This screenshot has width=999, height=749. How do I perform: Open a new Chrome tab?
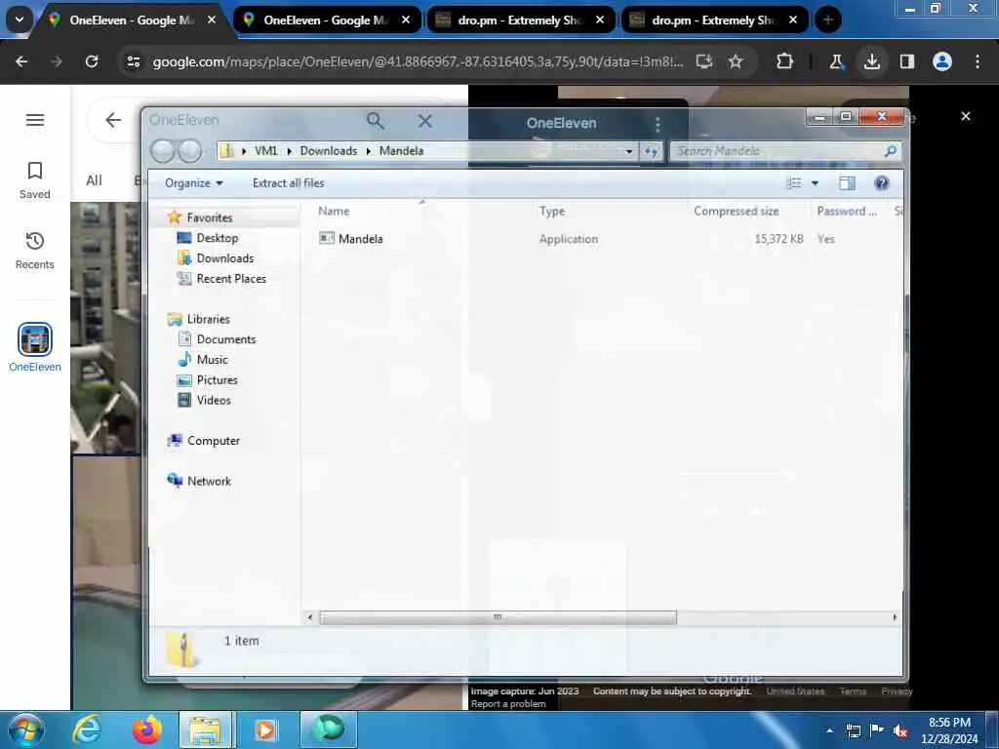[828, 20]
